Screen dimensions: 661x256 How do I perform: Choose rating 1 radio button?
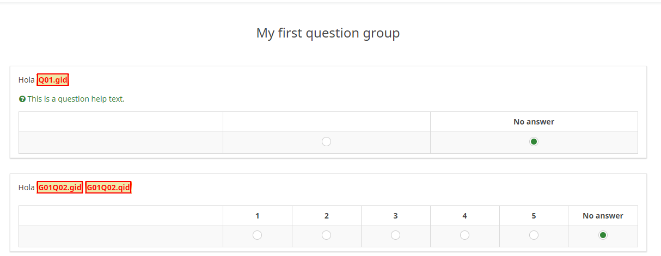pyautogui.click(x=257, y=235)
